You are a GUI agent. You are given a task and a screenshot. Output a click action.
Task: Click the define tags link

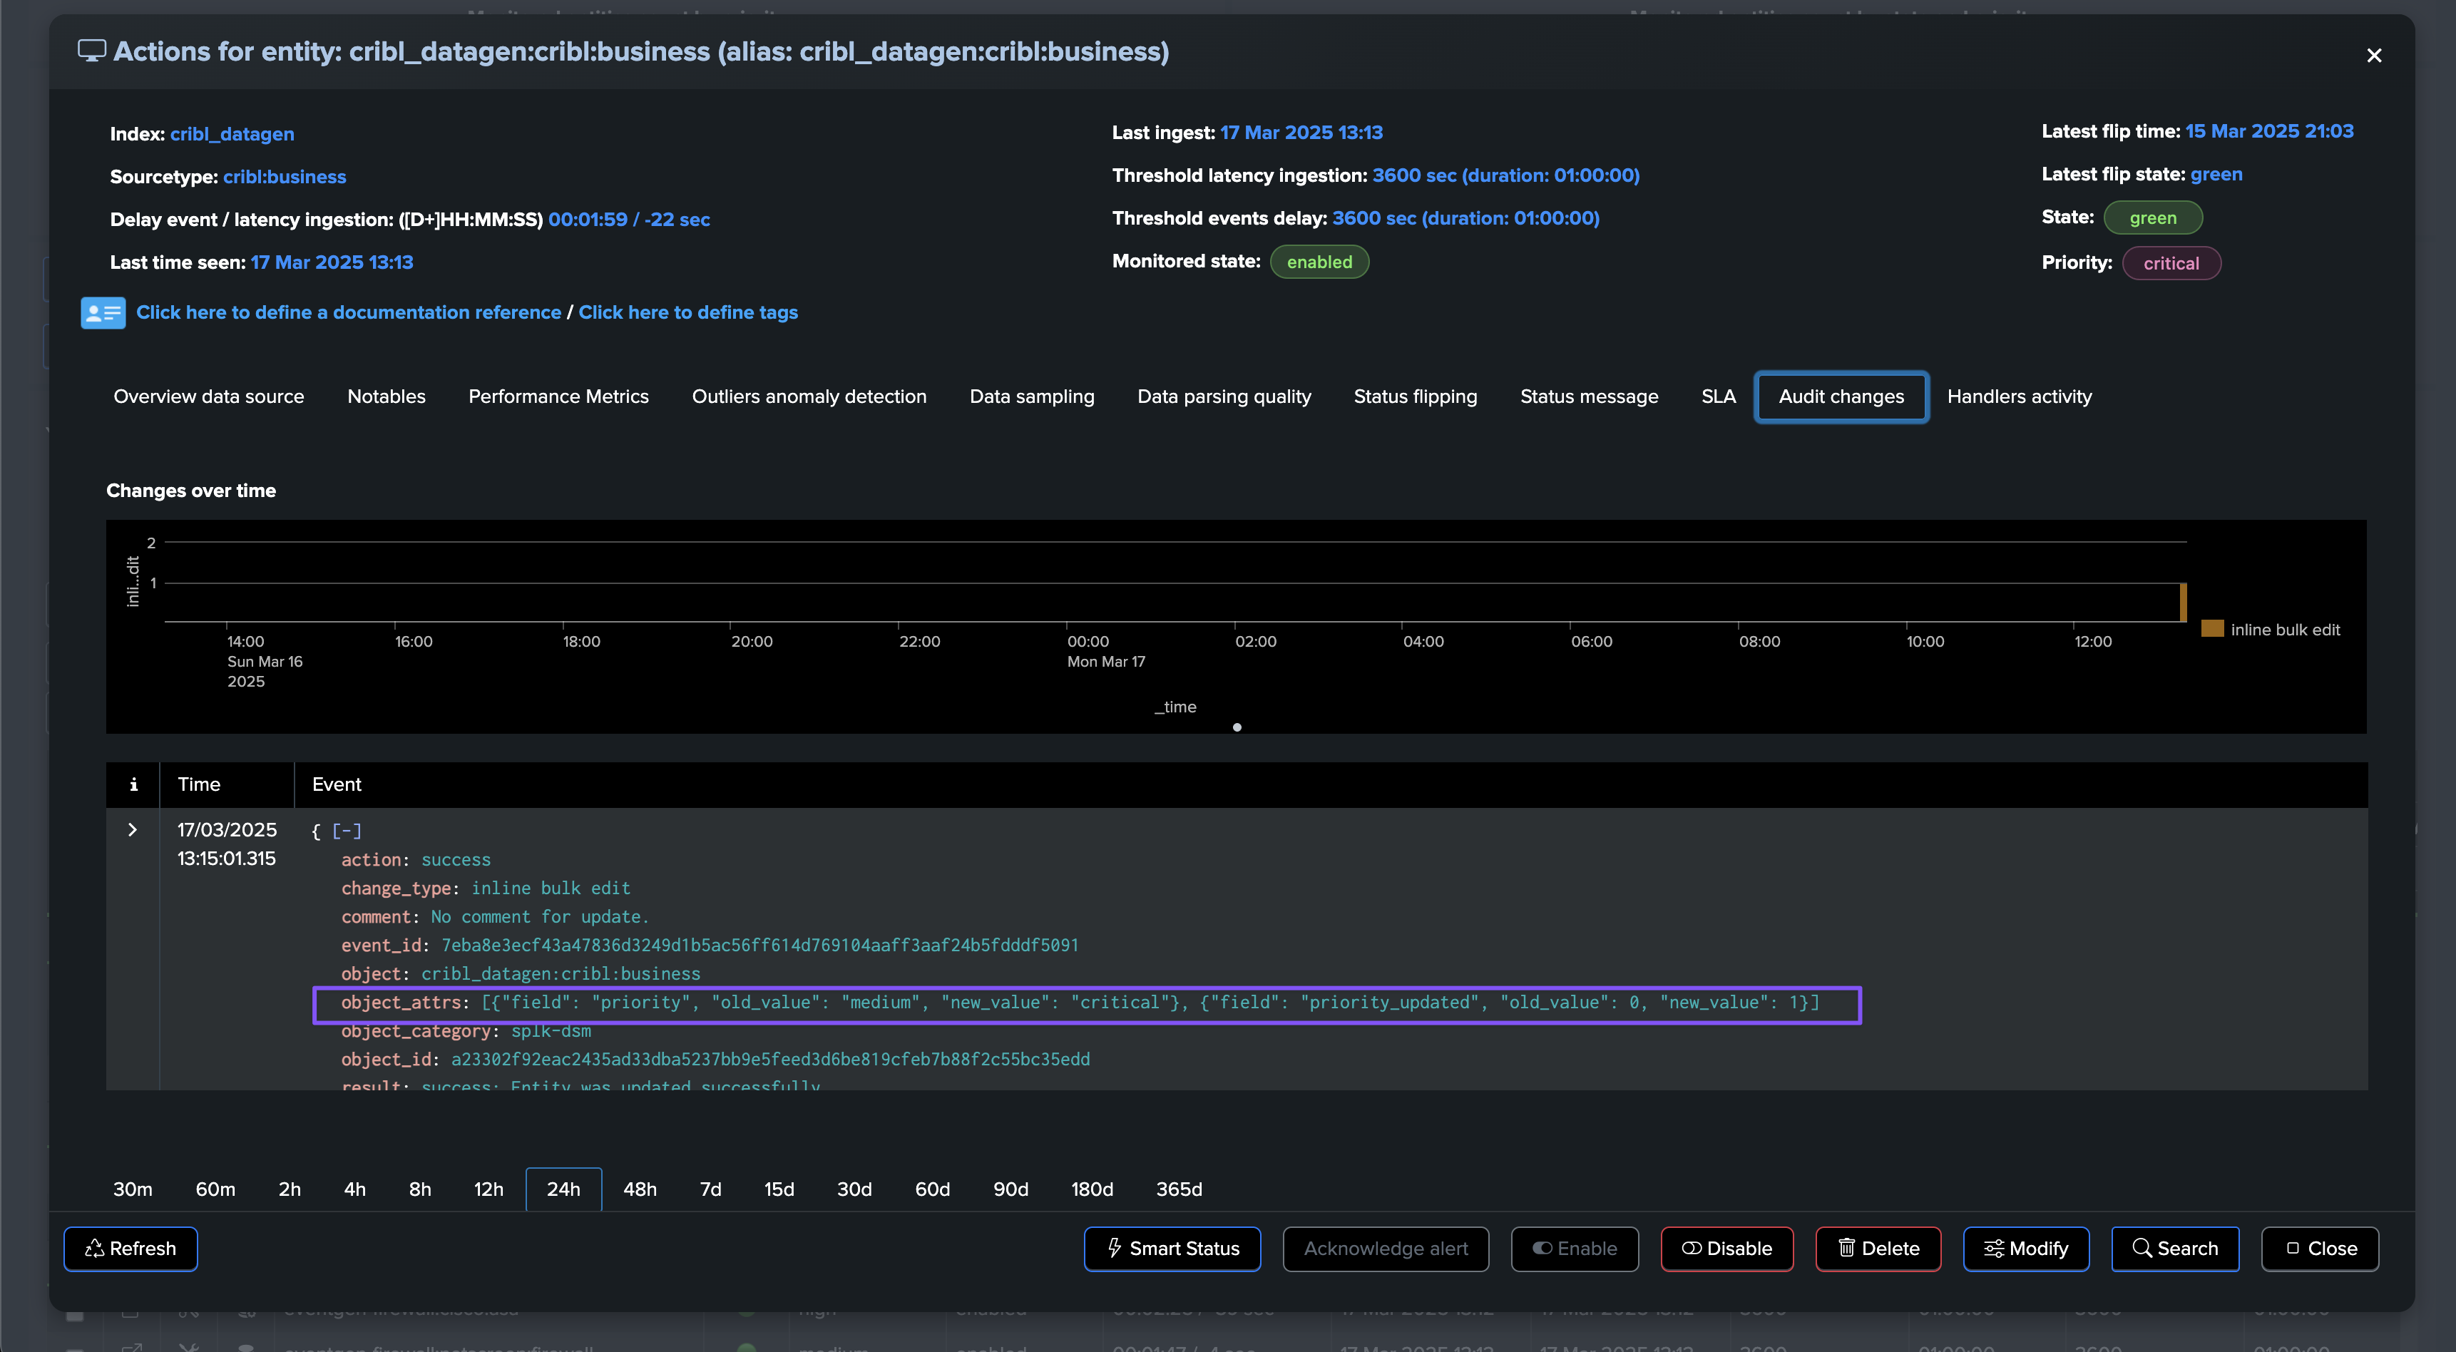pos(688,313)
